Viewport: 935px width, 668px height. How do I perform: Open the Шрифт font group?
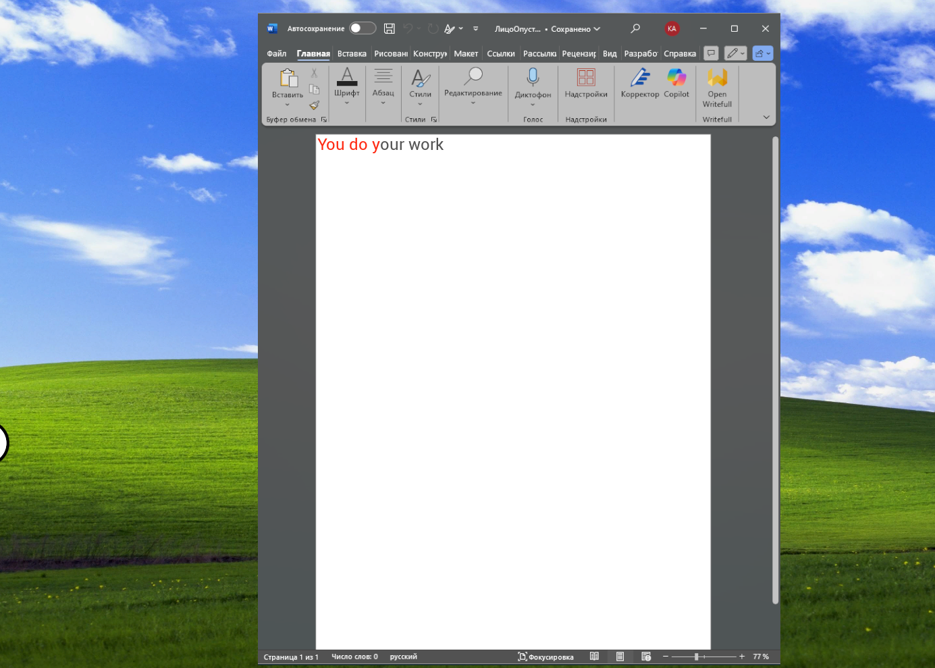click(x=347, y=86)
